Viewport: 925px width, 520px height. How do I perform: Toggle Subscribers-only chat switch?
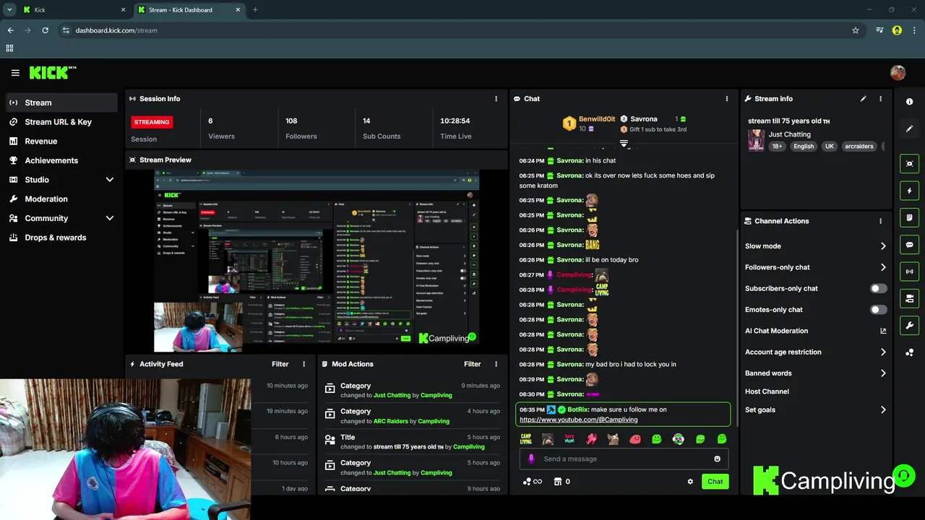(x=878, y=288)
